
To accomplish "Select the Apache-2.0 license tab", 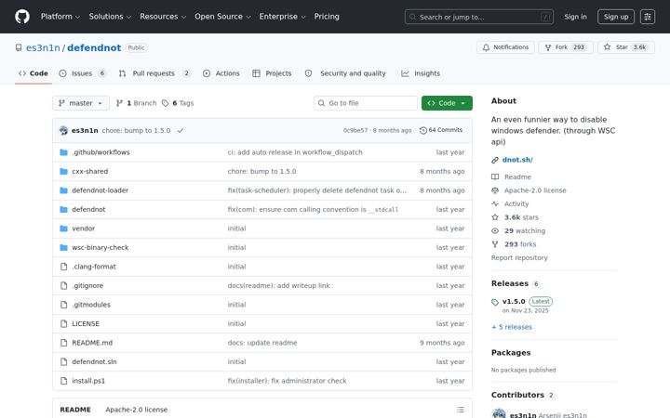I will pos(136,410).
